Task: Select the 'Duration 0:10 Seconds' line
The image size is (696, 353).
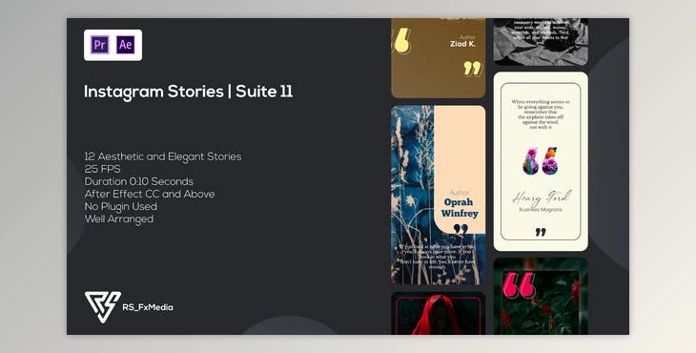Action: [x=139, y=181]
